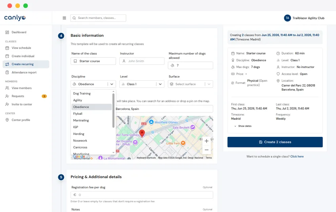Click the Little Fern restaurant marker
Image resolution: width=336 pixels, height=212 pixels.
point(183,143)
